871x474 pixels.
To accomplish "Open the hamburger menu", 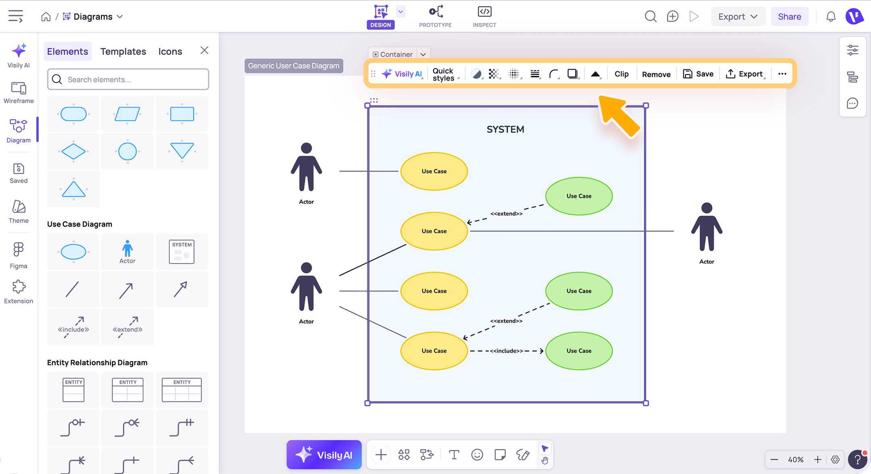I will coord(16,17).
